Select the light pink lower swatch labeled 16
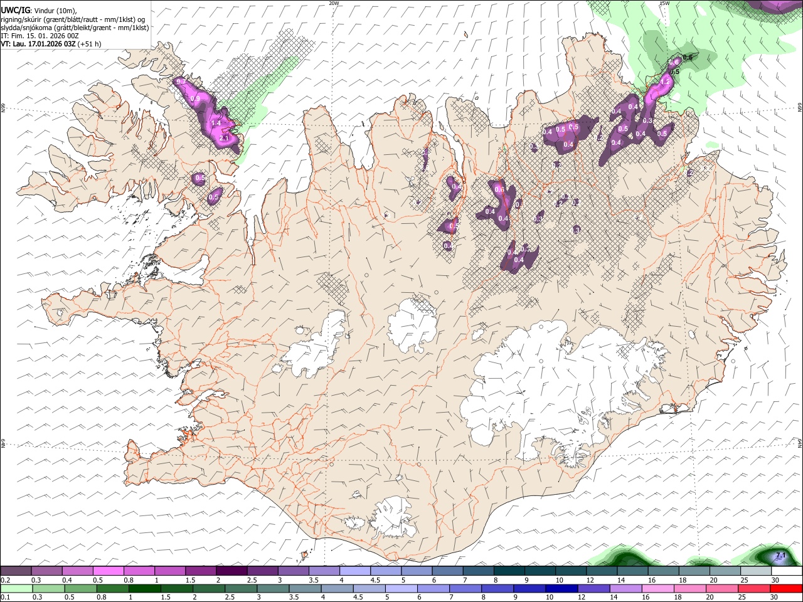 pyautogui.click(x=659, y=588)
